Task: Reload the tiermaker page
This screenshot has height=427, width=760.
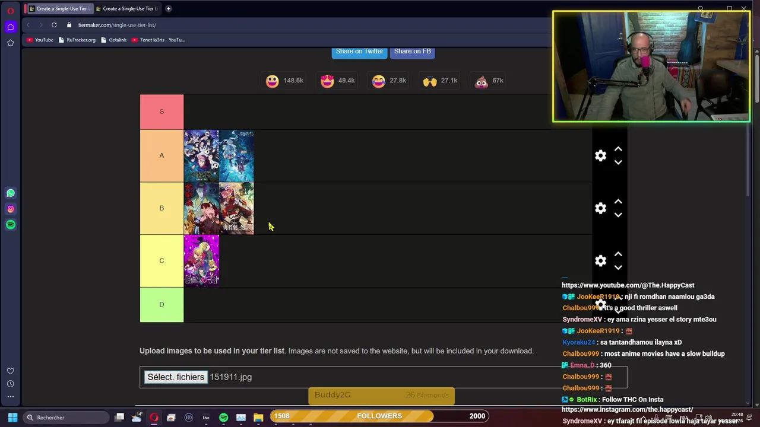Action: point(54,25)
